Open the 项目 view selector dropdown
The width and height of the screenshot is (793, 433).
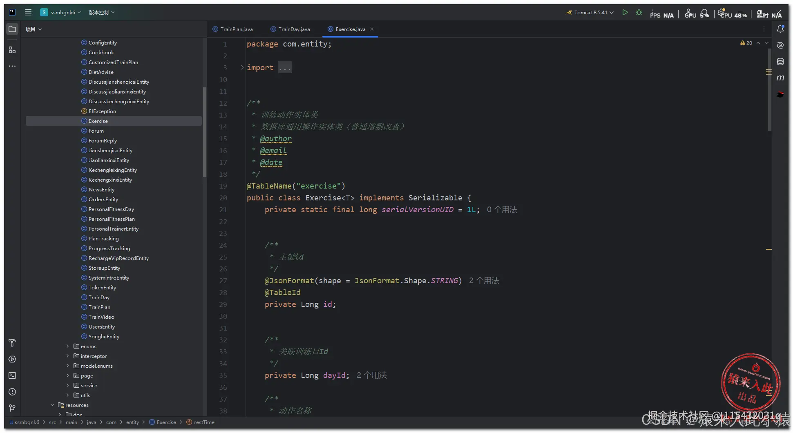click(x=34, y=29)
